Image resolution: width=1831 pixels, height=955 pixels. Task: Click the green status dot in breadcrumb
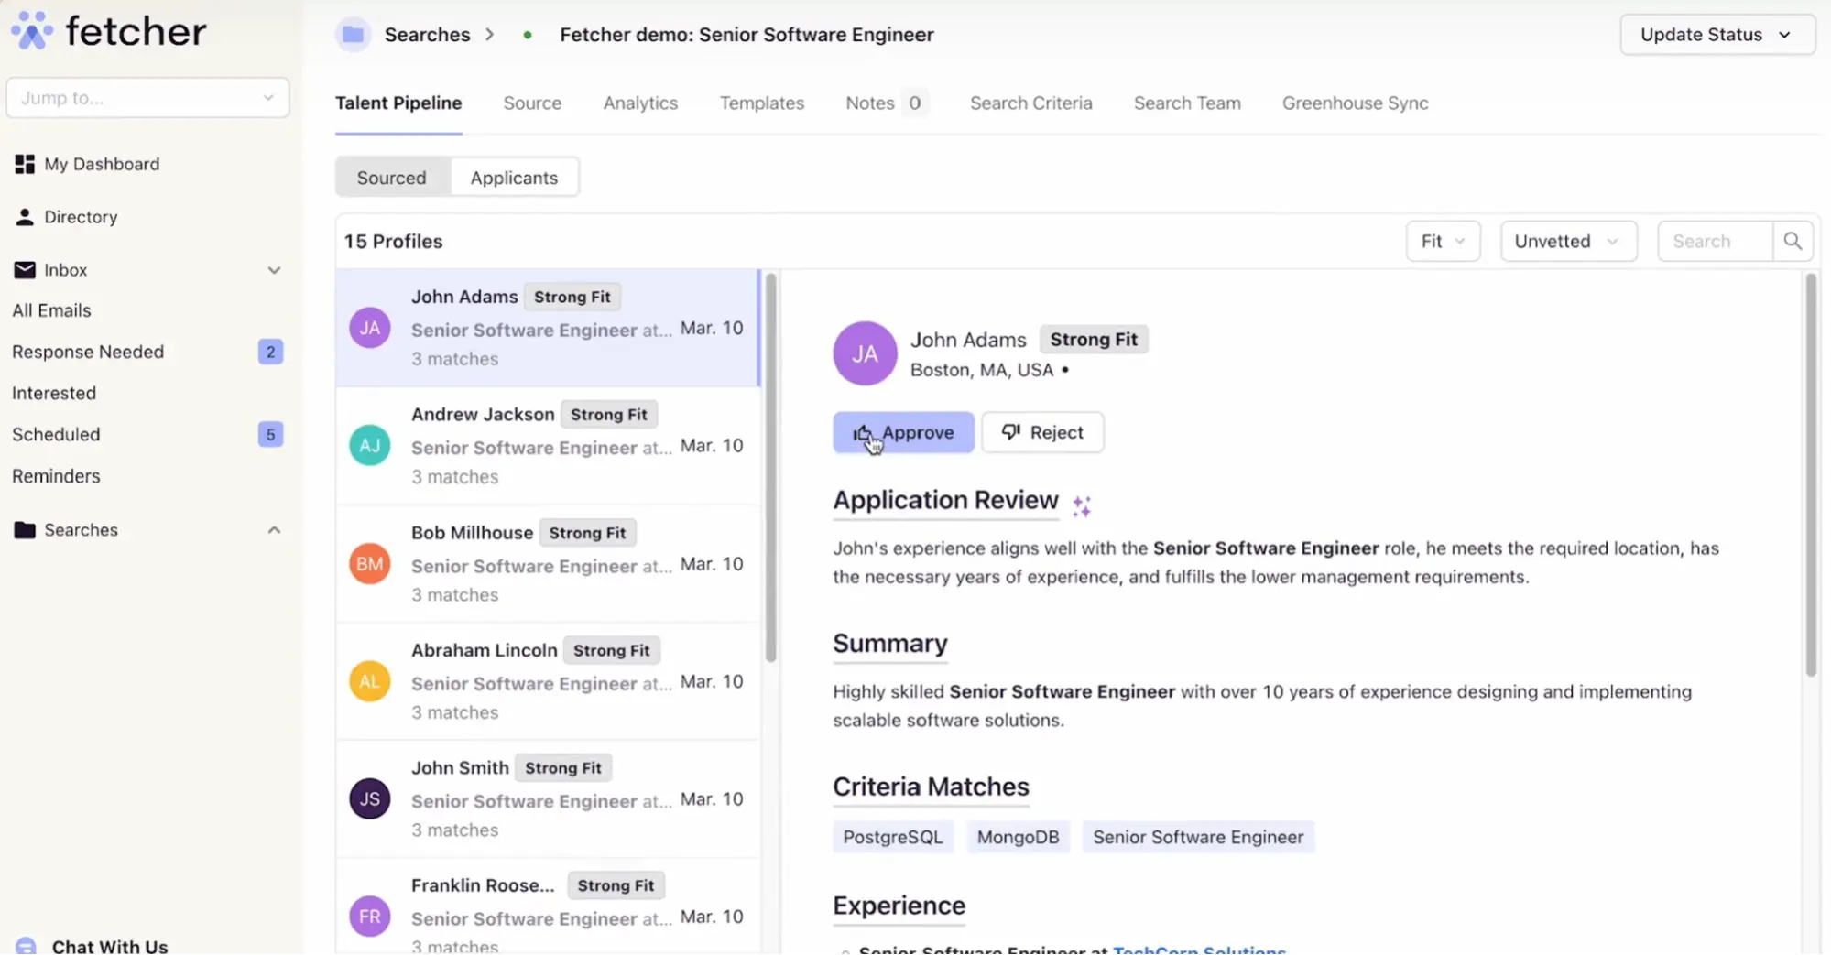pyautogui.click(x=528, y=35)
